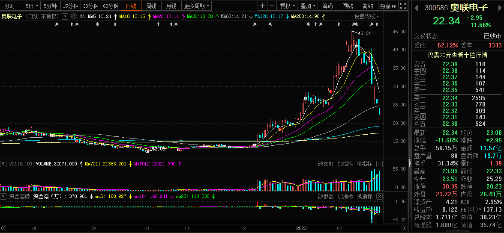The image size is (504, 233).
Task: Click the zoom in plus button
Action: tap(262, 6)
